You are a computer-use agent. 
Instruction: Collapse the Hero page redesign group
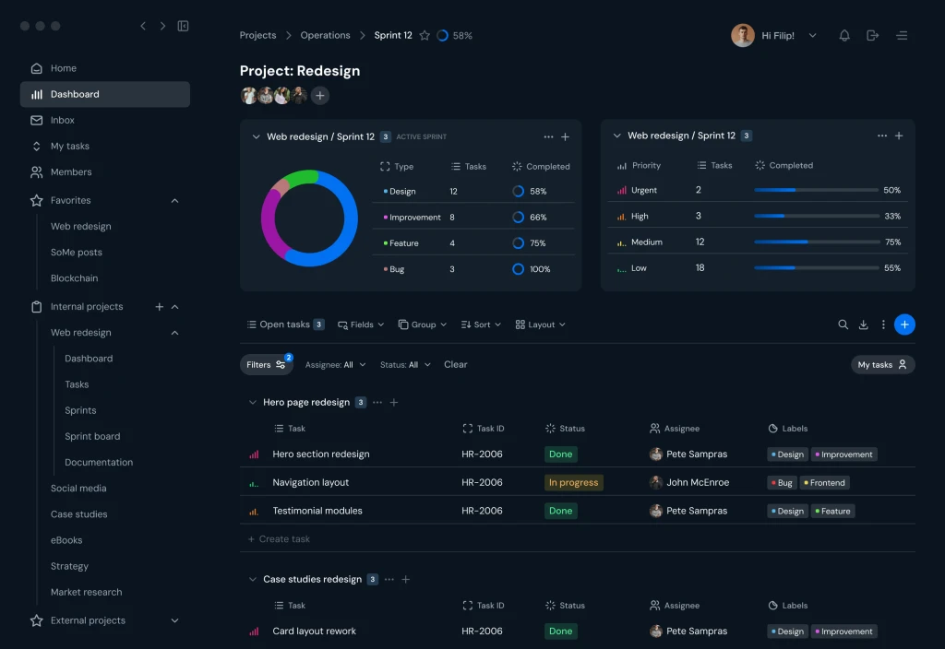(253, 402)
